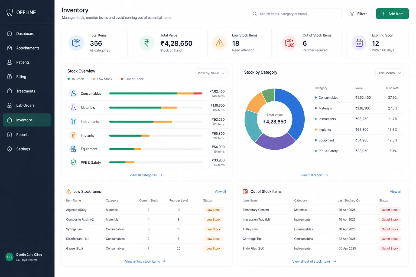Click the Total Items box icon
This screenshot has height=277, width=416.
coord(76,43)
